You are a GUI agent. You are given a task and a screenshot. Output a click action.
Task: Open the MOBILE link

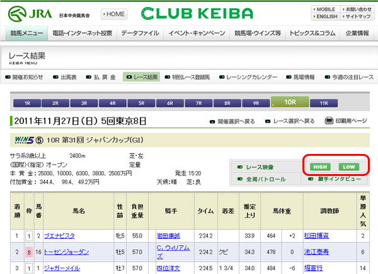click(326, 9)
